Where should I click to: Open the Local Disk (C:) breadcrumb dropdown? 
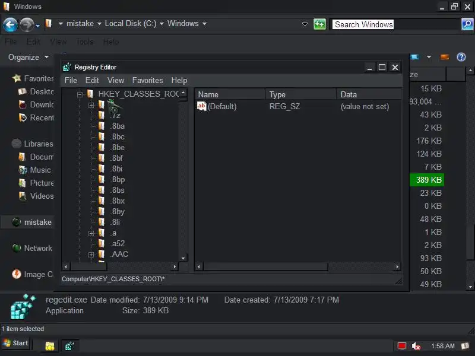161,24
